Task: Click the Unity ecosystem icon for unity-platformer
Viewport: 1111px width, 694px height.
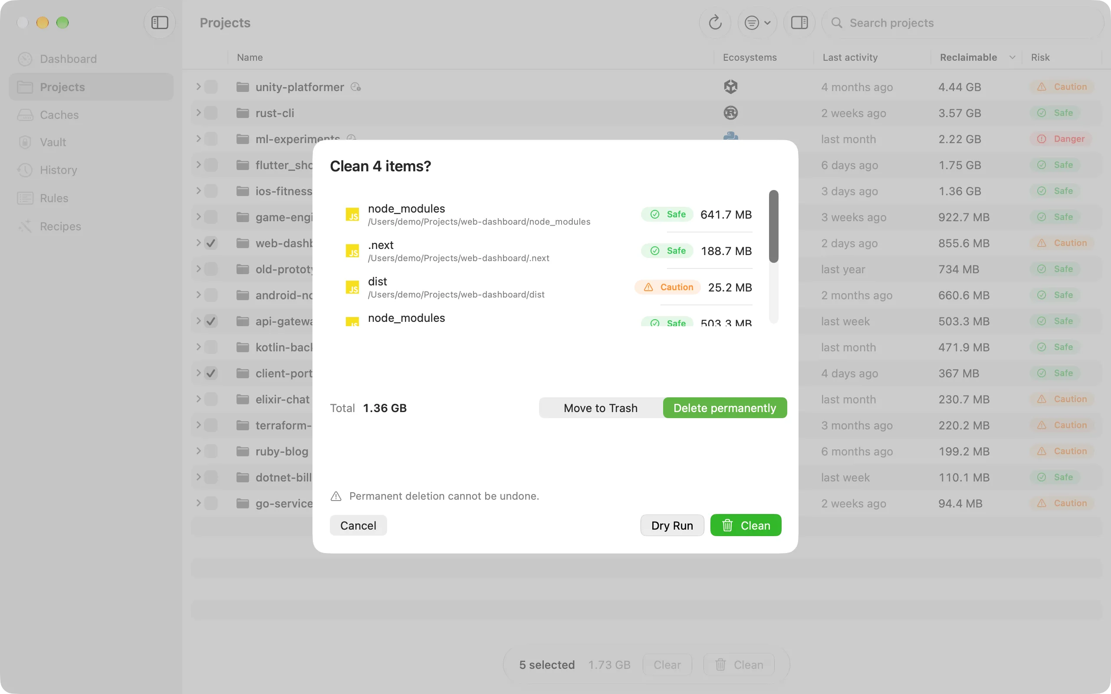Action: (730, 87)
